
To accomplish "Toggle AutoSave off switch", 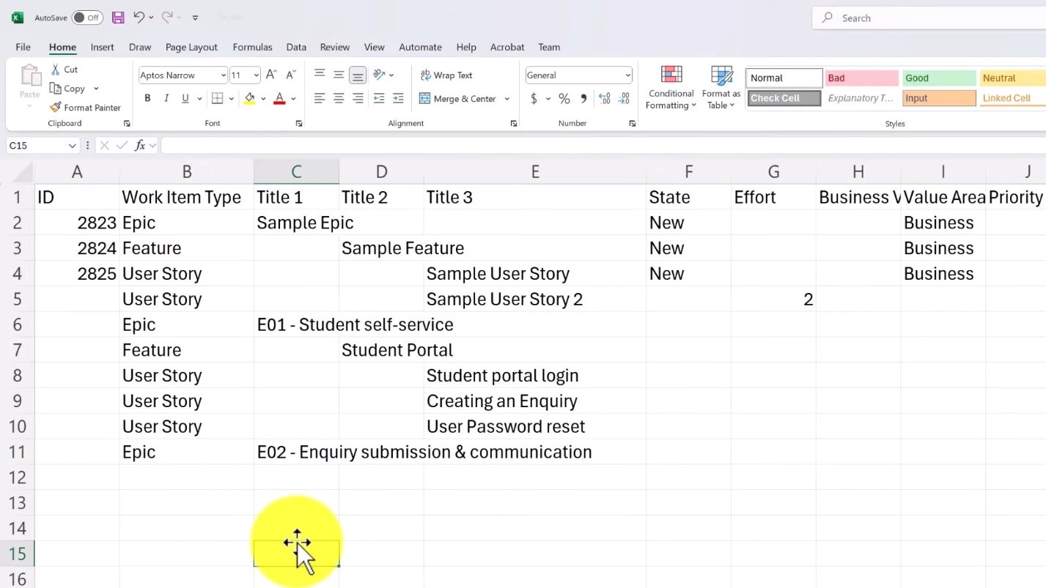I will 87,17.
